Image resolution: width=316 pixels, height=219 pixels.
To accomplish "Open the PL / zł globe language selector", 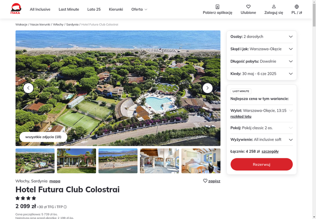I will click(297, 7).
